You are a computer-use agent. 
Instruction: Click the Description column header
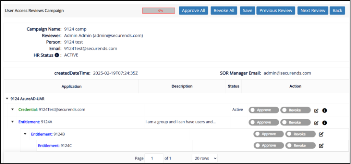182,86
